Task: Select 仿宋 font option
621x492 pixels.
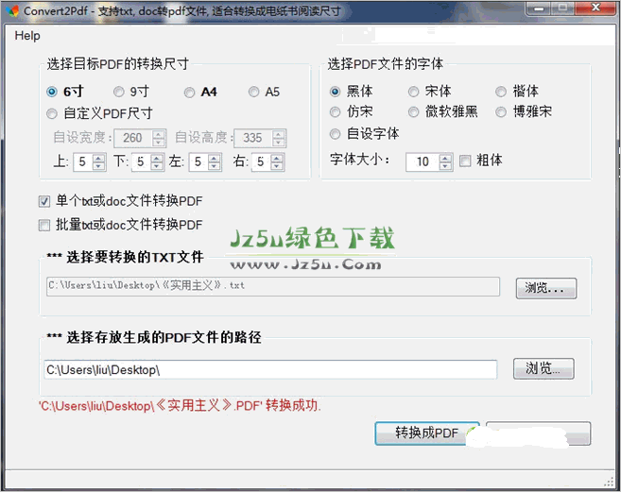Action: [335, 112]
